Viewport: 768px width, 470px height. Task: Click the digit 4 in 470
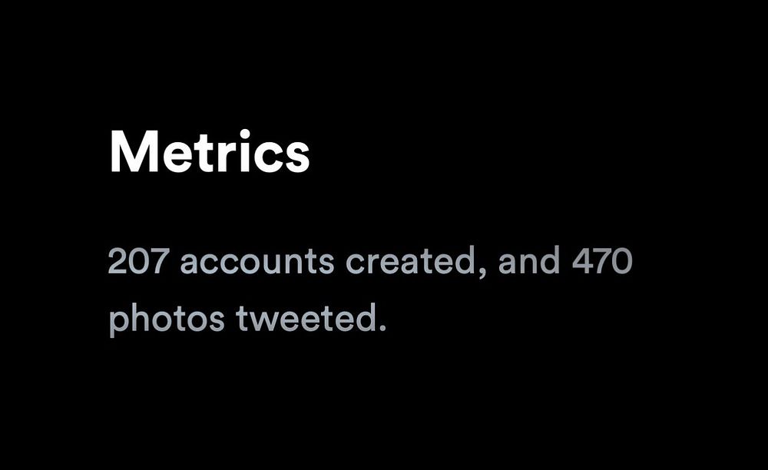point(581,261)
